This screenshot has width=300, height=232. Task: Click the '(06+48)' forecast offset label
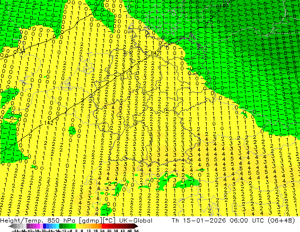tap(281, 220)
